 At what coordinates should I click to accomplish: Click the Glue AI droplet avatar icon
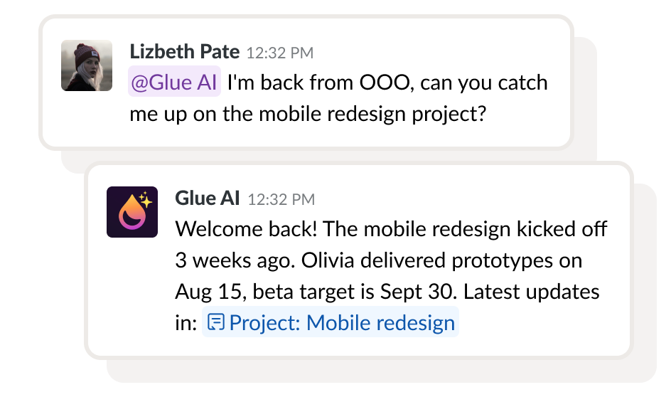pyautogui.click(x=132, y=212)
